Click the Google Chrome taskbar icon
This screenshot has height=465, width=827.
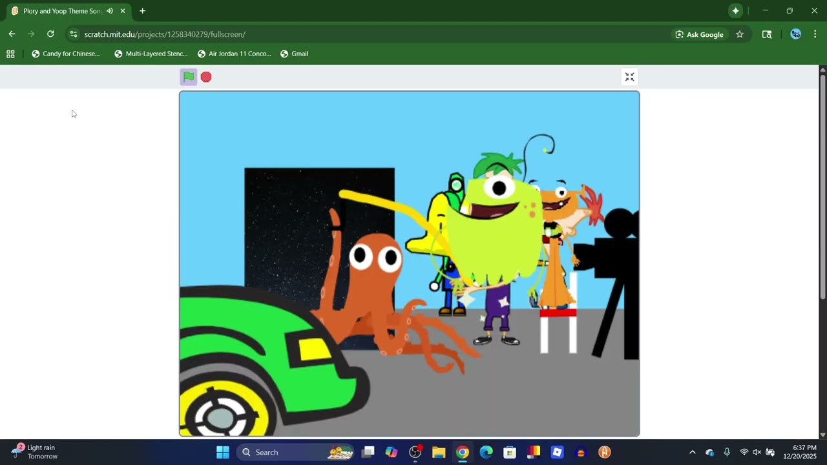pyautogui.click(x=463, y=452)
